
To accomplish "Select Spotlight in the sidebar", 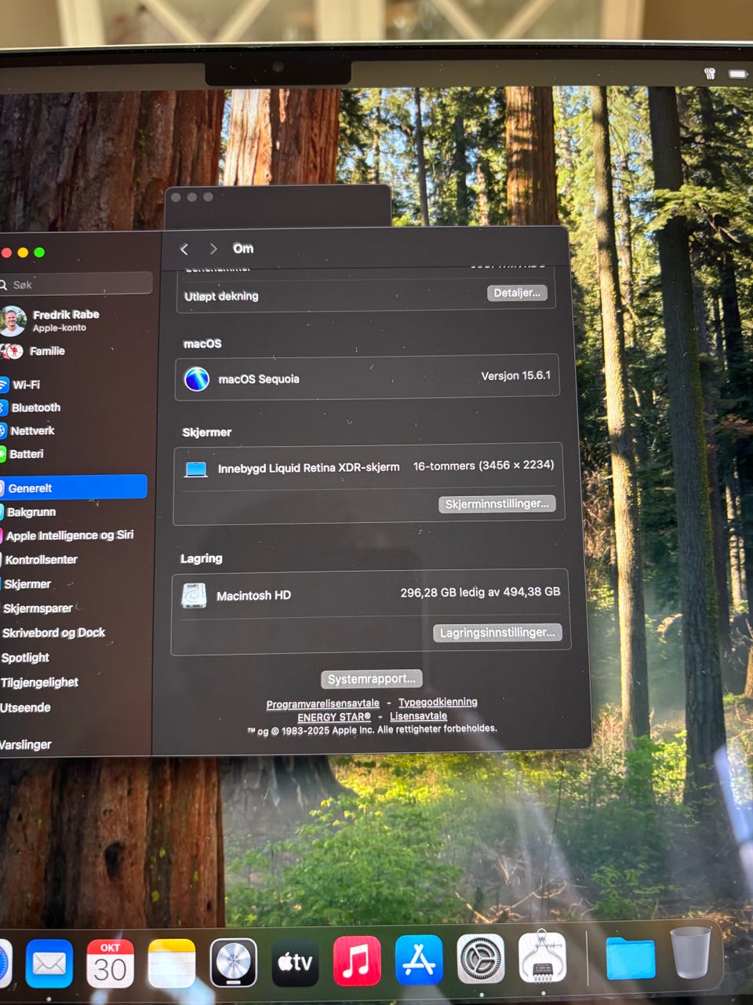I will [25, 658].
